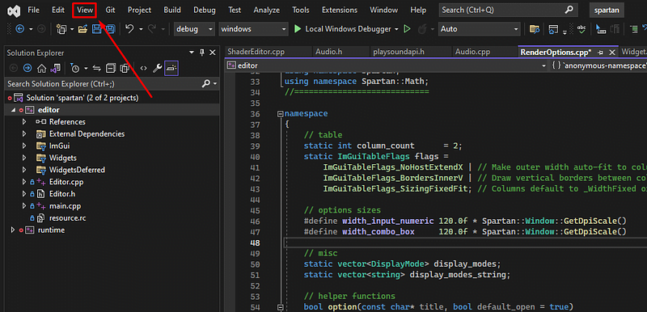This screenshot has width=647, height=312.
Task: Click the New Project toolbar icon
Action: pos(61,29)
